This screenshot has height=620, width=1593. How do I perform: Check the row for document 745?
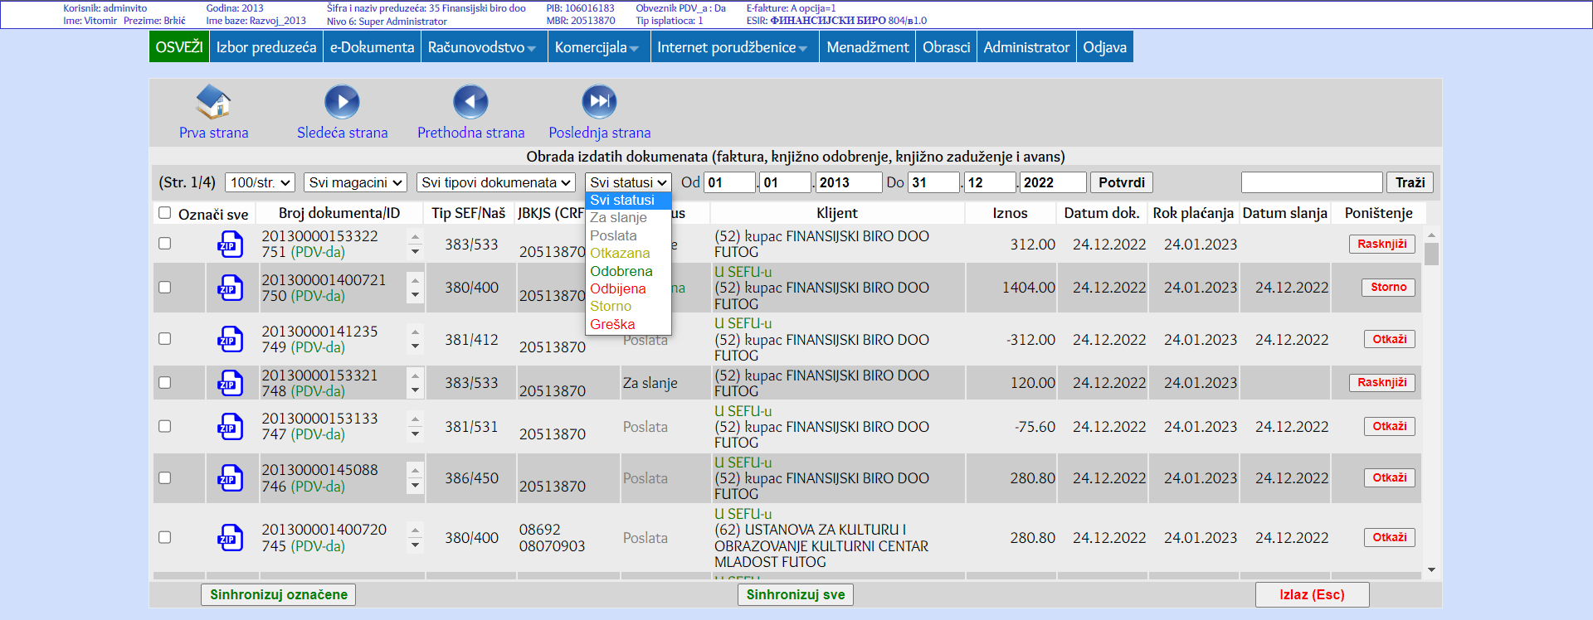pos(164,537)
